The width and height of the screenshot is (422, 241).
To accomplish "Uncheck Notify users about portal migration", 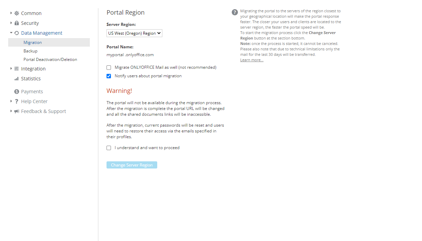I will 109,76.
